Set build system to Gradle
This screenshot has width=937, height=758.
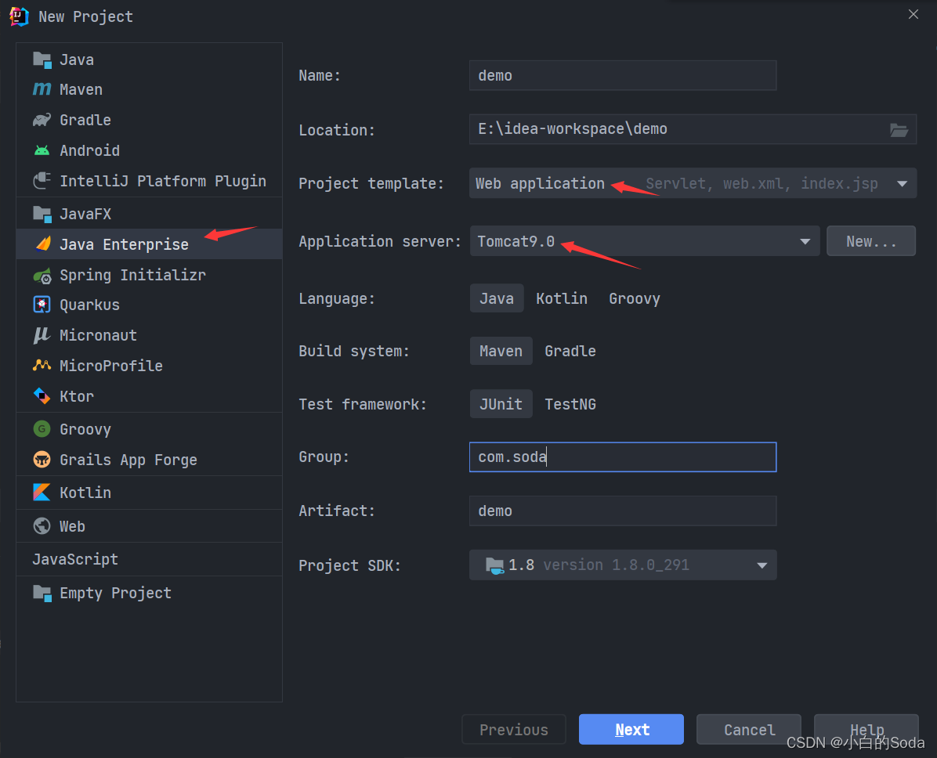[x=570, y=351]
